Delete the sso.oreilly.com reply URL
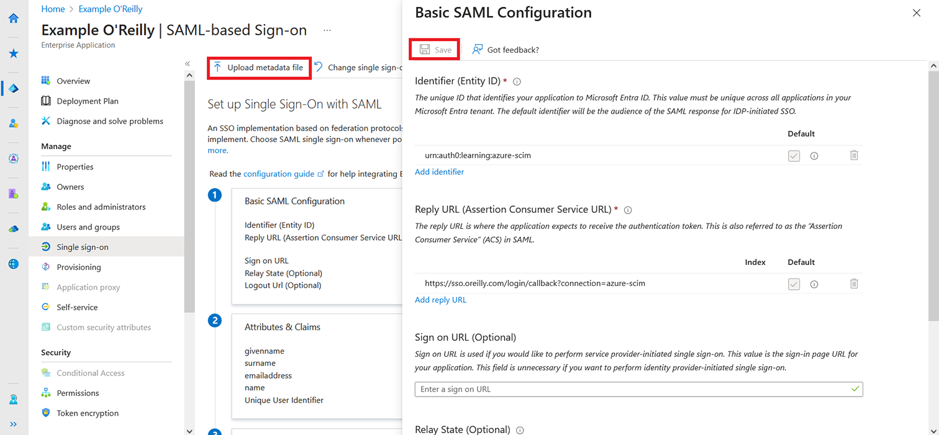This screenshot has width=939, height=435. click(x=854, y=284)
